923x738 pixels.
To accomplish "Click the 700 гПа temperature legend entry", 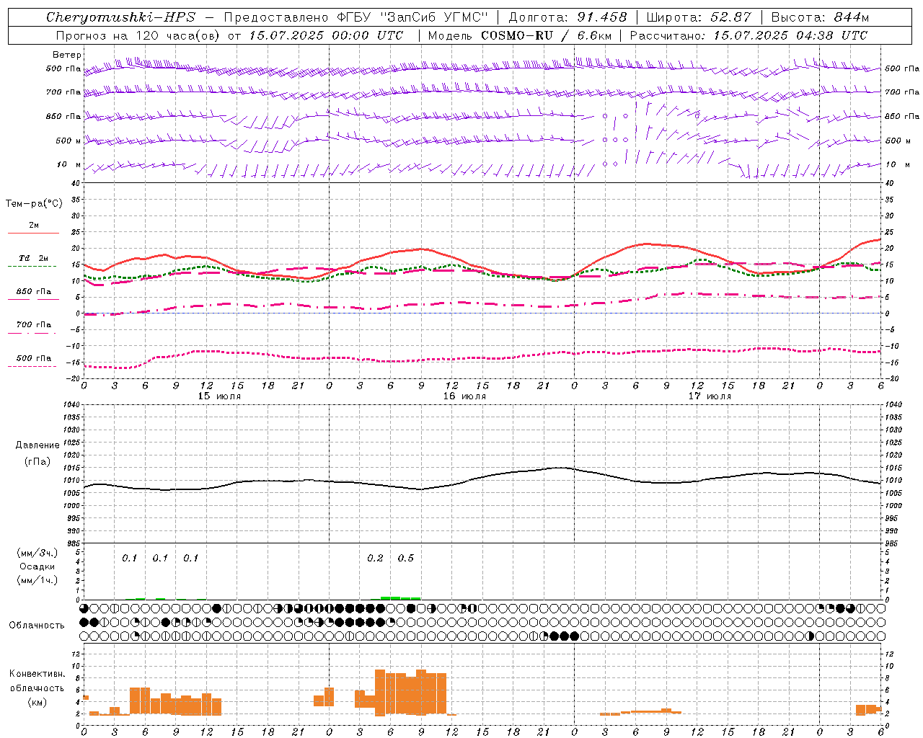I will [34, 325].
